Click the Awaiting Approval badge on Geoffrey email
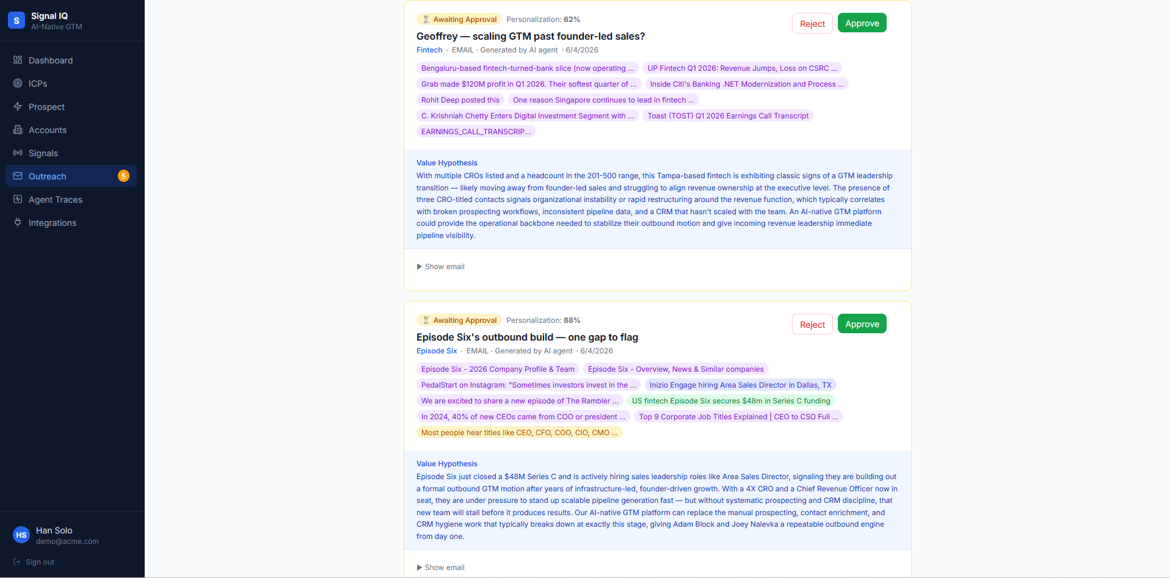 coord(459,20)
